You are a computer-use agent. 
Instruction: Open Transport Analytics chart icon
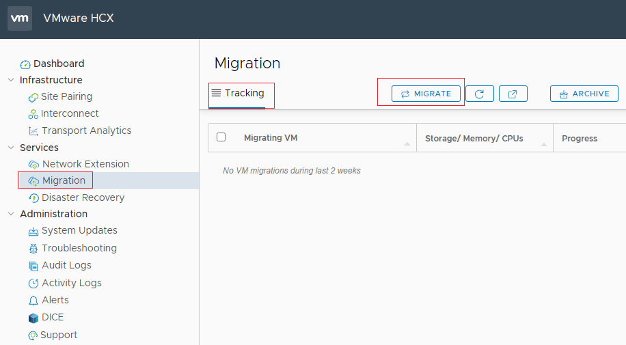33,131
